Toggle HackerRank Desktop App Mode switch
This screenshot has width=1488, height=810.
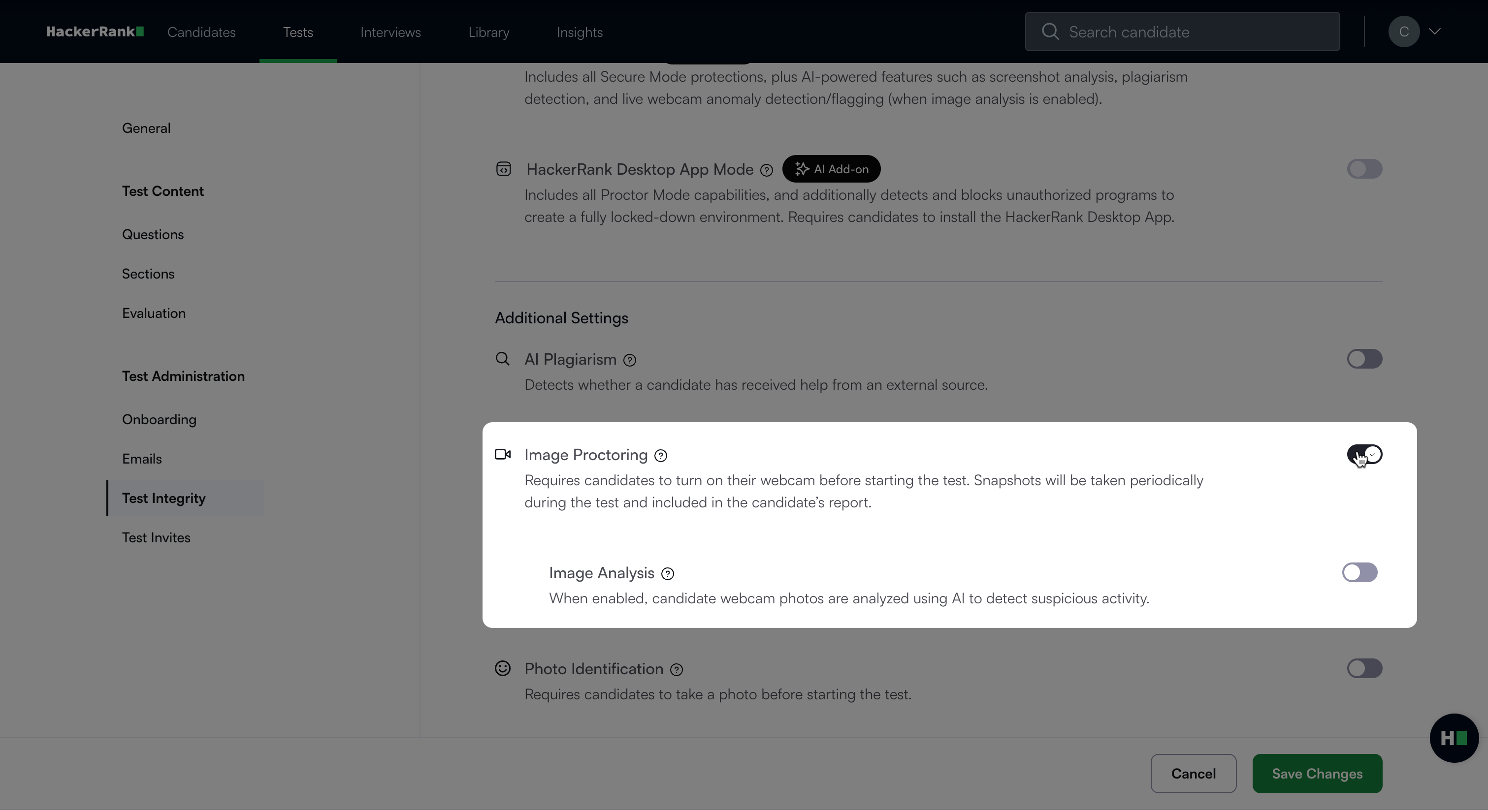pos(1364,169)
